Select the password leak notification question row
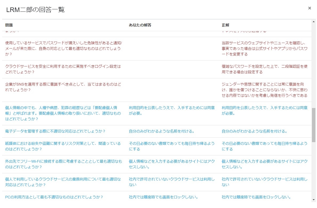Image resolution: width=317 pixels, height=208 pixels. tap(157, 49)
